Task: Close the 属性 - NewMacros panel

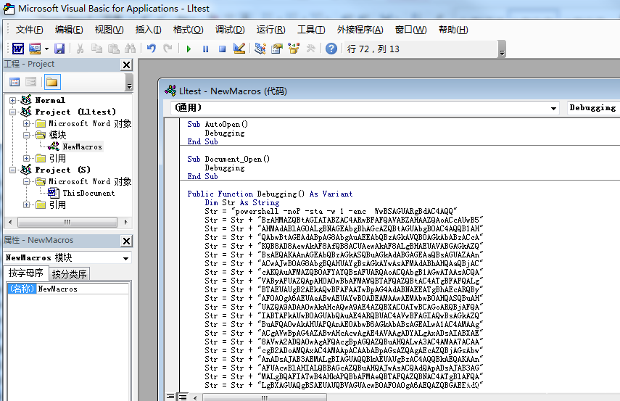Action: [126, 241]
